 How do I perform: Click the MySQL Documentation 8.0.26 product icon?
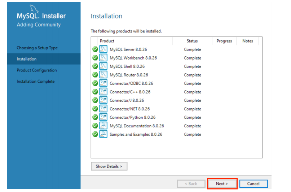tap(103, 126)
